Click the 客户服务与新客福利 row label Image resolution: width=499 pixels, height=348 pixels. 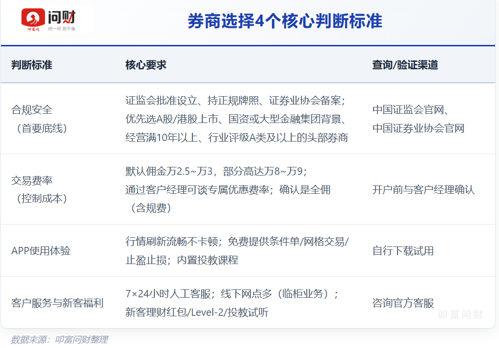coord(57,303)
